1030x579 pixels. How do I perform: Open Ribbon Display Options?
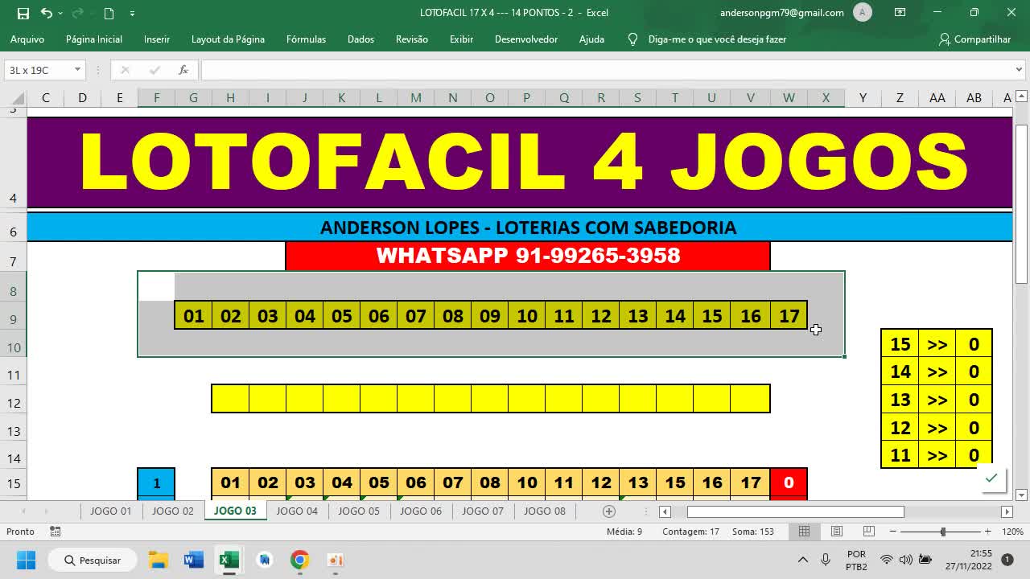click(900, 12)
